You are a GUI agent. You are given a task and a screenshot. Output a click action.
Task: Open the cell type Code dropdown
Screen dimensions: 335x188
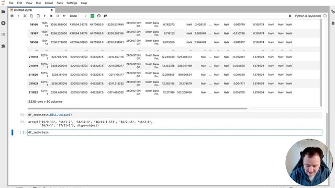[x=78, y=16]
